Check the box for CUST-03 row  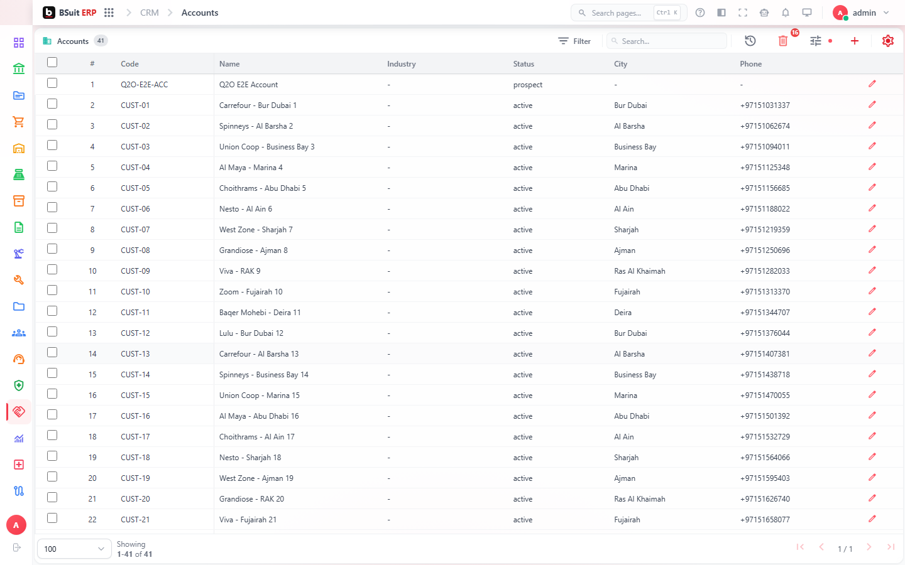tap(52, 145)
